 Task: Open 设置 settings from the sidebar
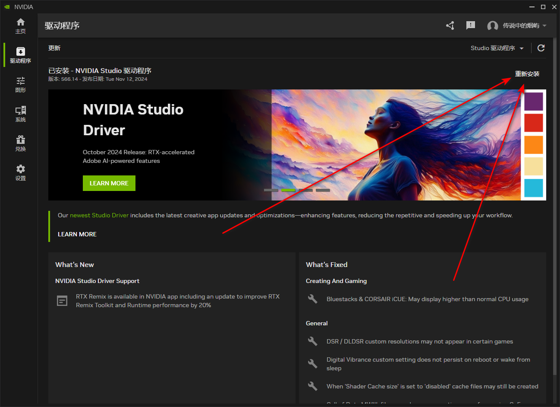pyautogui.click(x=20, y=172)
